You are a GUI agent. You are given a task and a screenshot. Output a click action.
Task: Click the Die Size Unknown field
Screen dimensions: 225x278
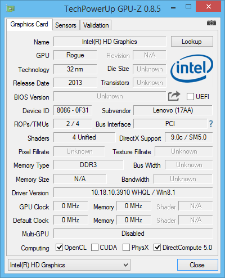(150, 69)
